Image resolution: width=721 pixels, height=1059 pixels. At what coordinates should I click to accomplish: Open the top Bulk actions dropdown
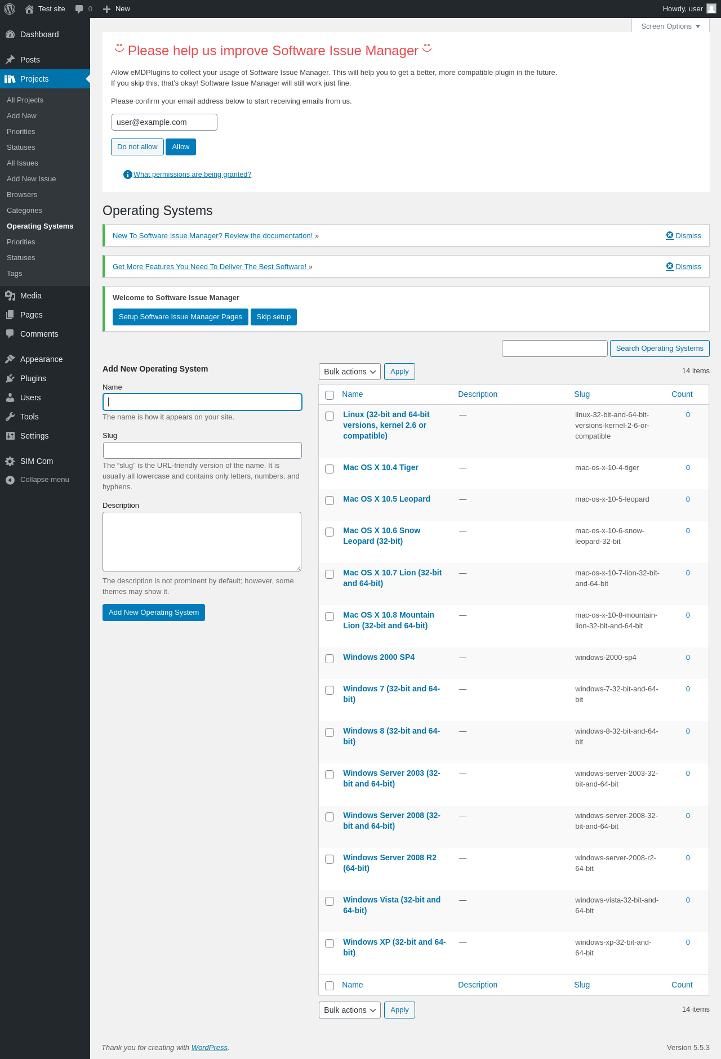pyautogui.click(x=350, y=372)
